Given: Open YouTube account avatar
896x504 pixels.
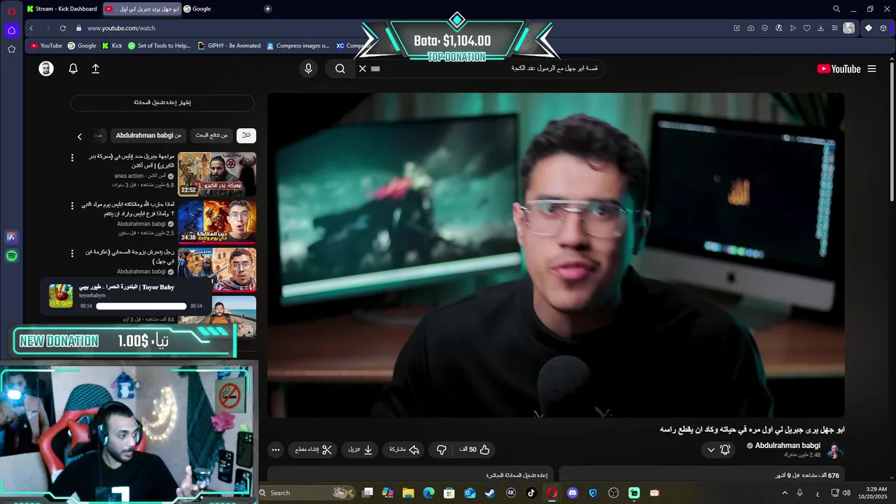Looking at the screenshot, I should [x=46, y=69].
